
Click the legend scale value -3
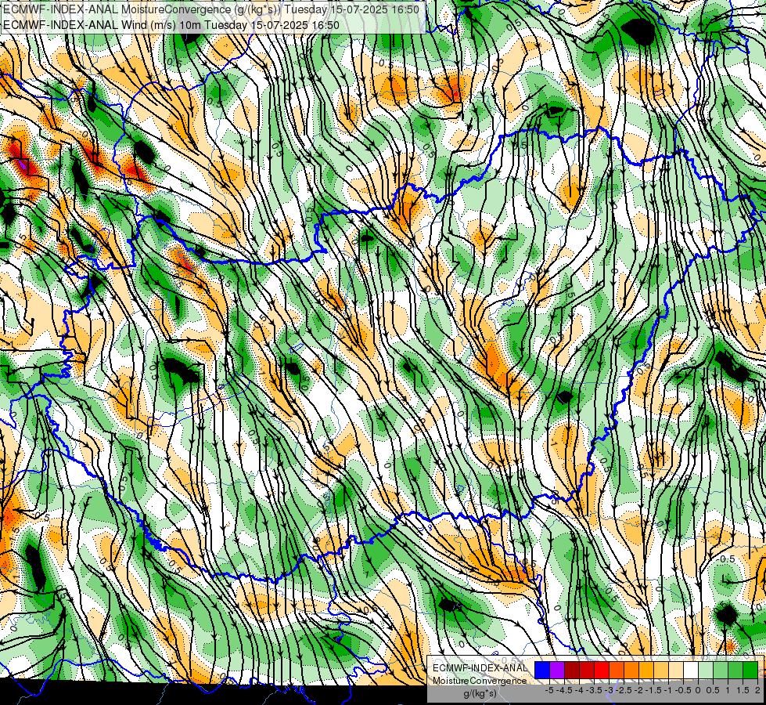pos(609,690)
